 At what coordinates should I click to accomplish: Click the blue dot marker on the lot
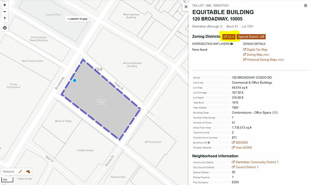(x=75, y=81)
